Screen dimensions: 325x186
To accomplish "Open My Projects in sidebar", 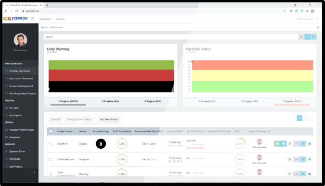I will point(20,115).
